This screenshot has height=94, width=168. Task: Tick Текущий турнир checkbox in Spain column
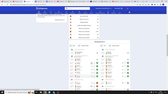(110, 46)
